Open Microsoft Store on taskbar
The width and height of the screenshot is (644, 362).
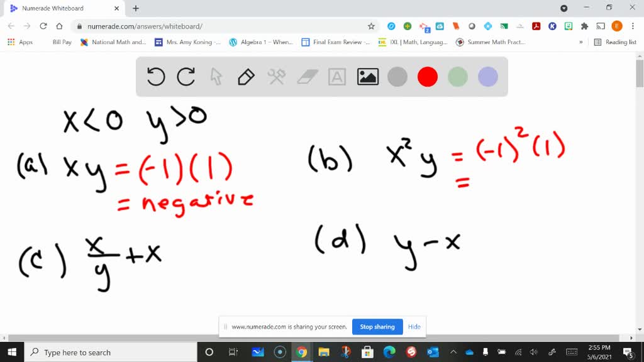[x=367, y=352]
